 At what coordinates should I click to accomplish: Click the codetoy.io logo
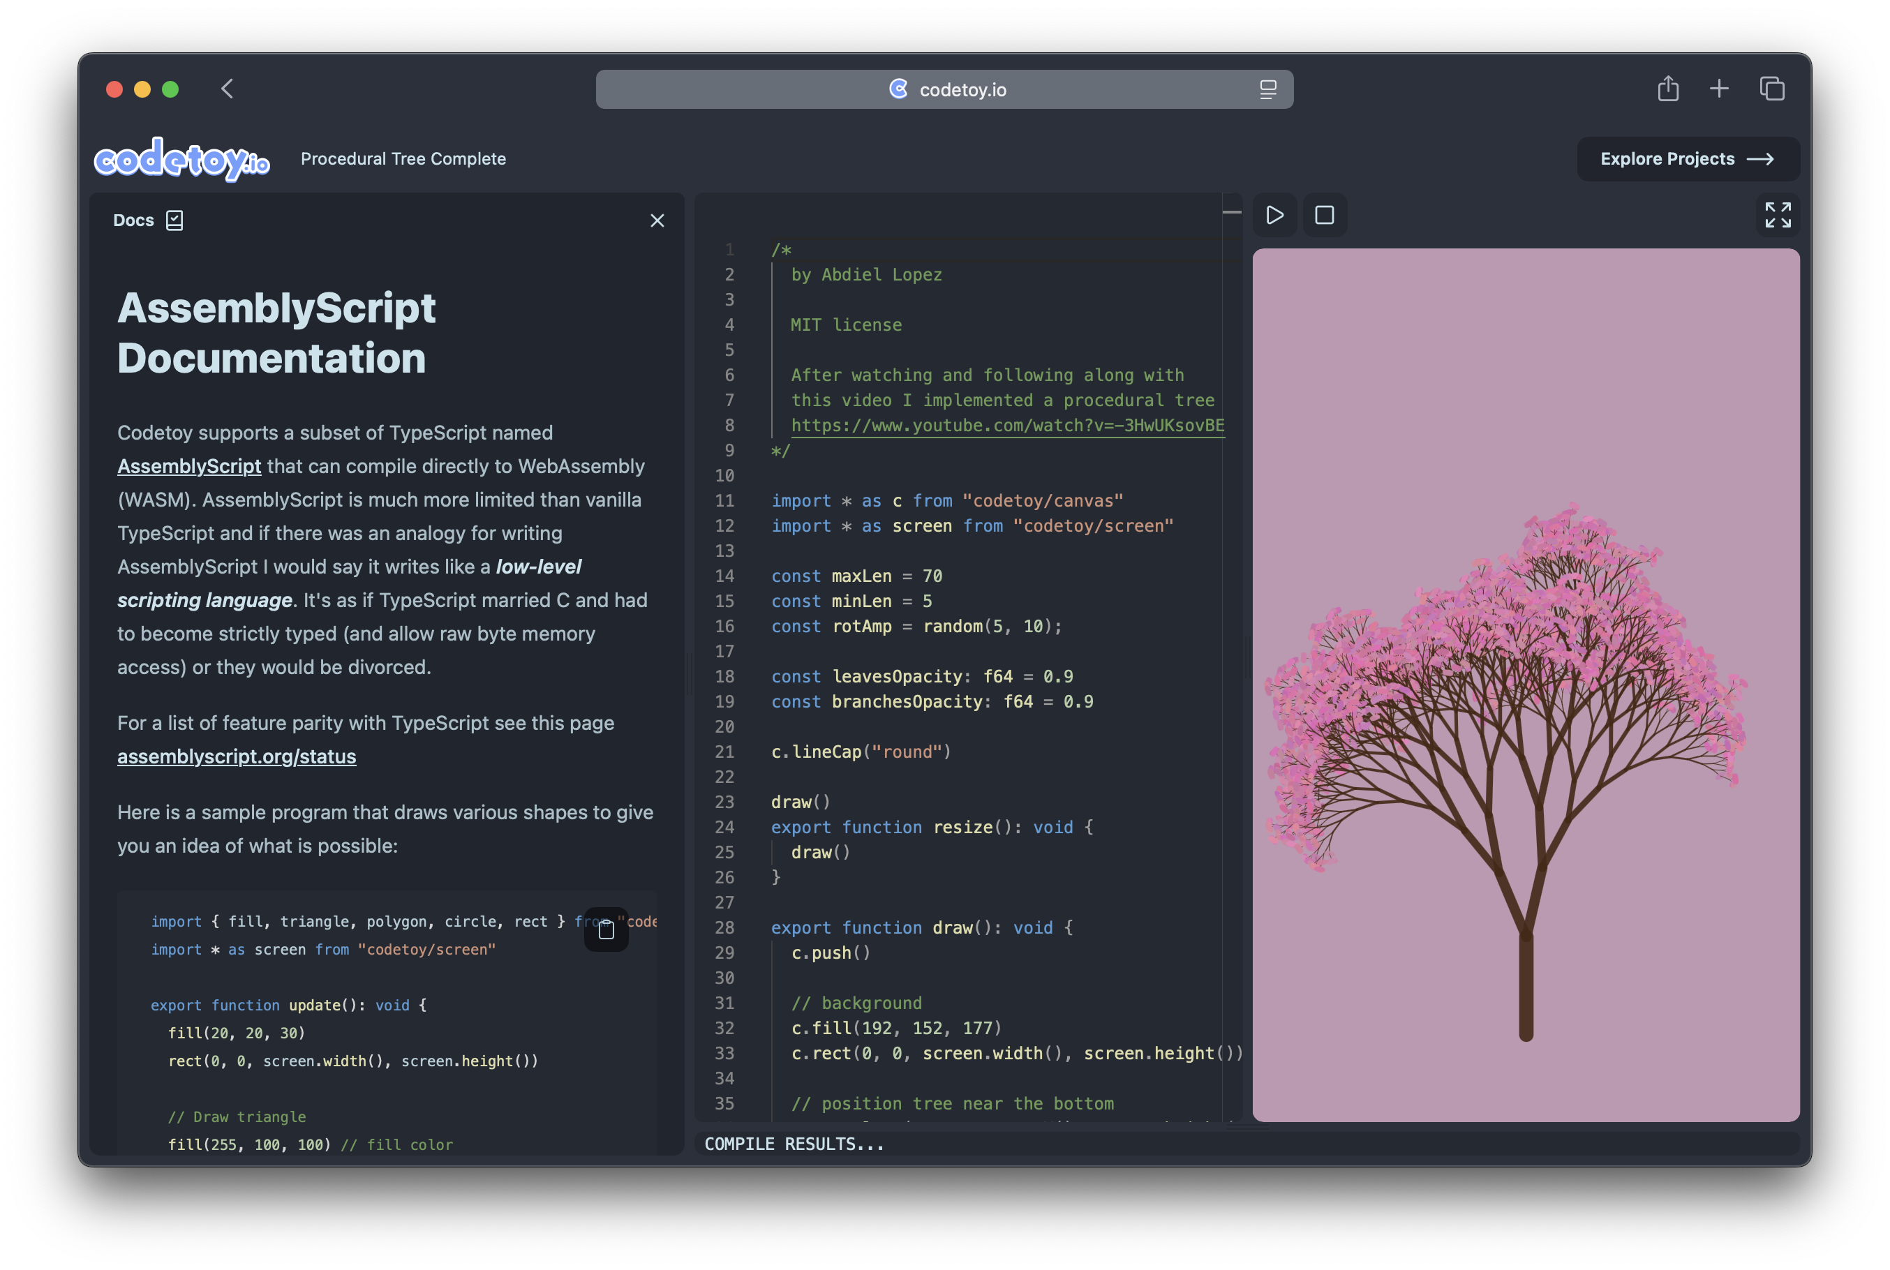(182, 159)
